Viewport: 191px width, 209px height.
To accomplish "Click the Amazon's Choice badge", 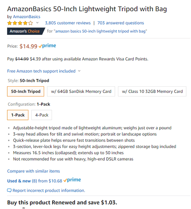I will click(26, 31).
